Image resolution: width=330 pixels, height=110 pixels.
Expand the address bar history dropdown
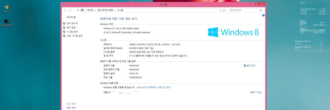point(220,10)
